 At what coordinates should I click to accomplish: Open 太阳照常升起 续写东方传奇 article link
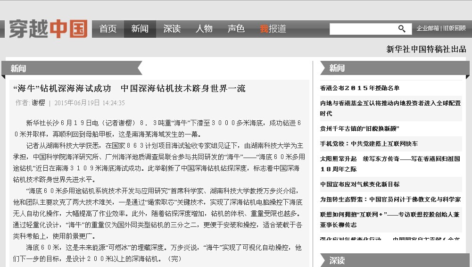coord(390,164)
